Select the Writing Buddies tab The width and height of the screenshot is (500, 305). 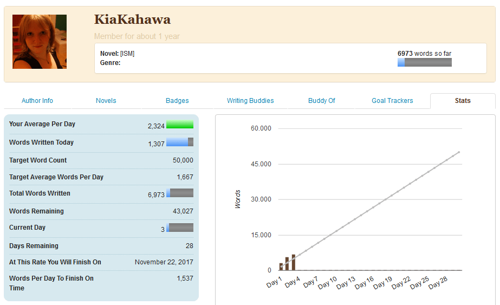250,101
